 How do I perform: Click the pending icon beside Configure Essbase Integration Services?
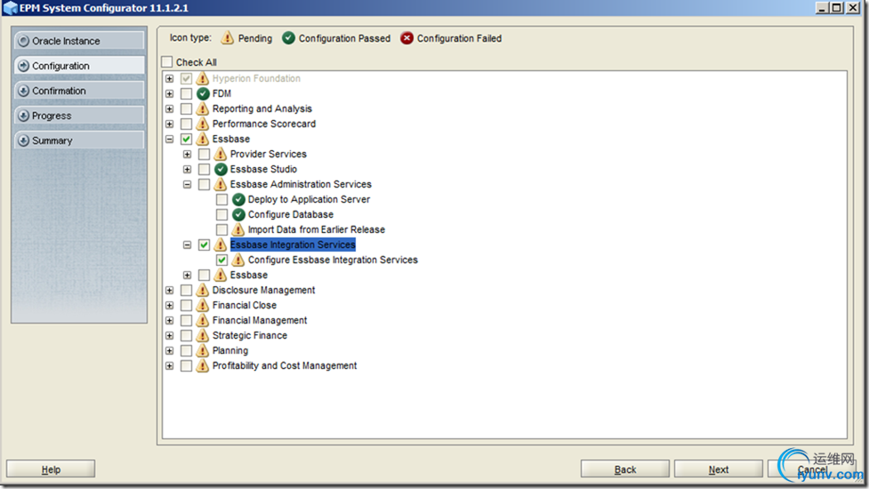238,260
